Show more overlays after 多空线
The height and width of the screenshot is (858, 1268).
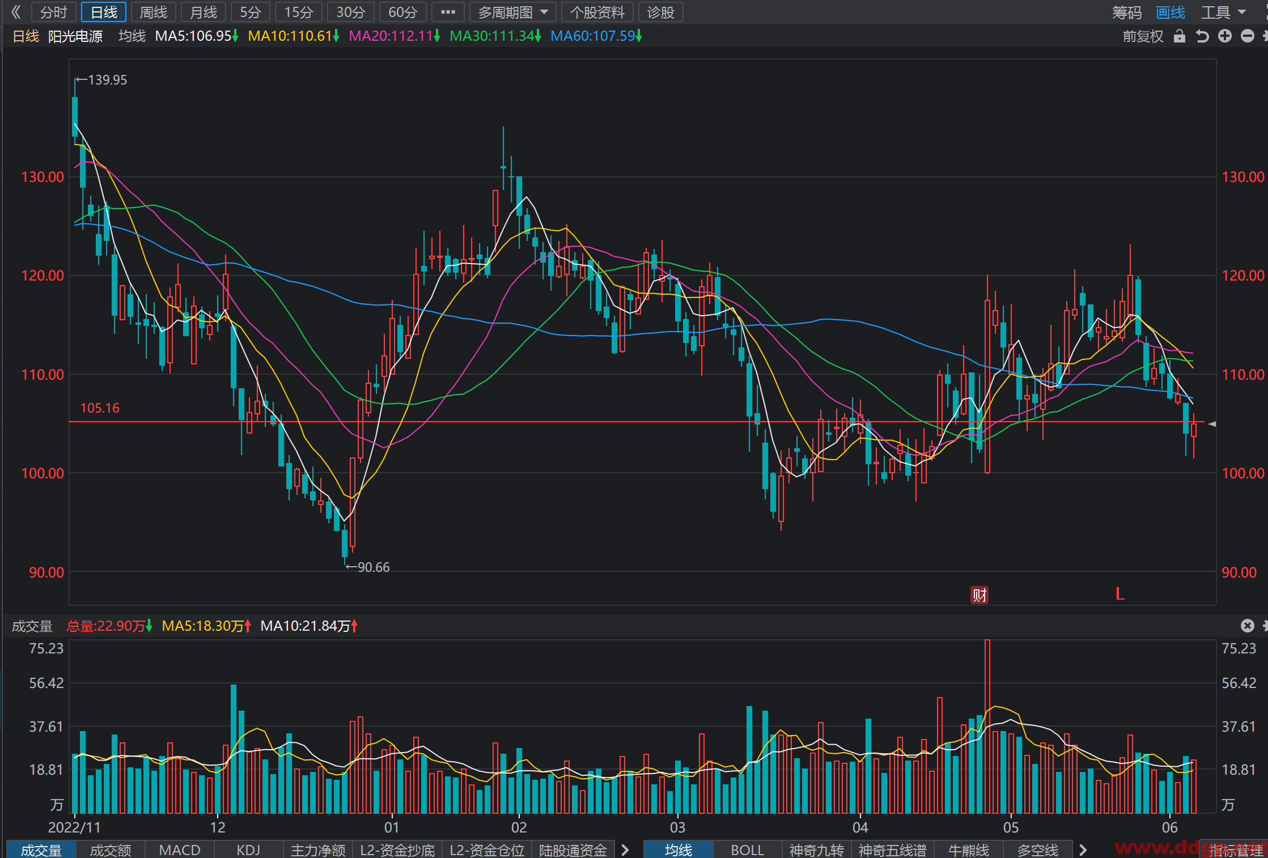click(x=1083, y=849)
